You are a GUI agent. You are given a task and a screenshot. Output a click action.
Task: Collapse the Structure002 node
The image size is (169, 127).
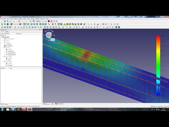click(3, 62)
